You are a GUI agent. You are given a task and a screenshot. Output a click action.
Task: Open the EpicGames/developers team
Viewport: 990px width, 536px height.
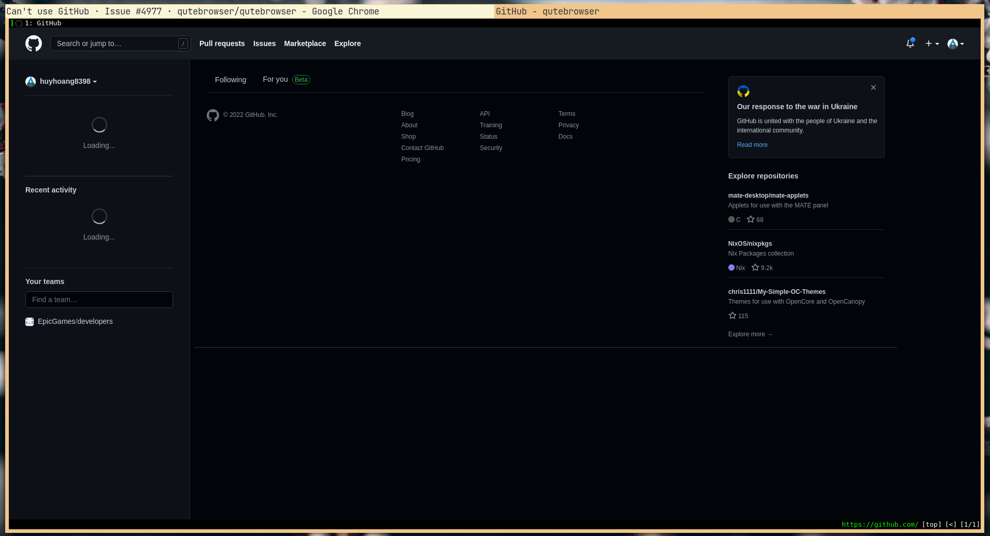pyautogui.click(x=75, y=321)
